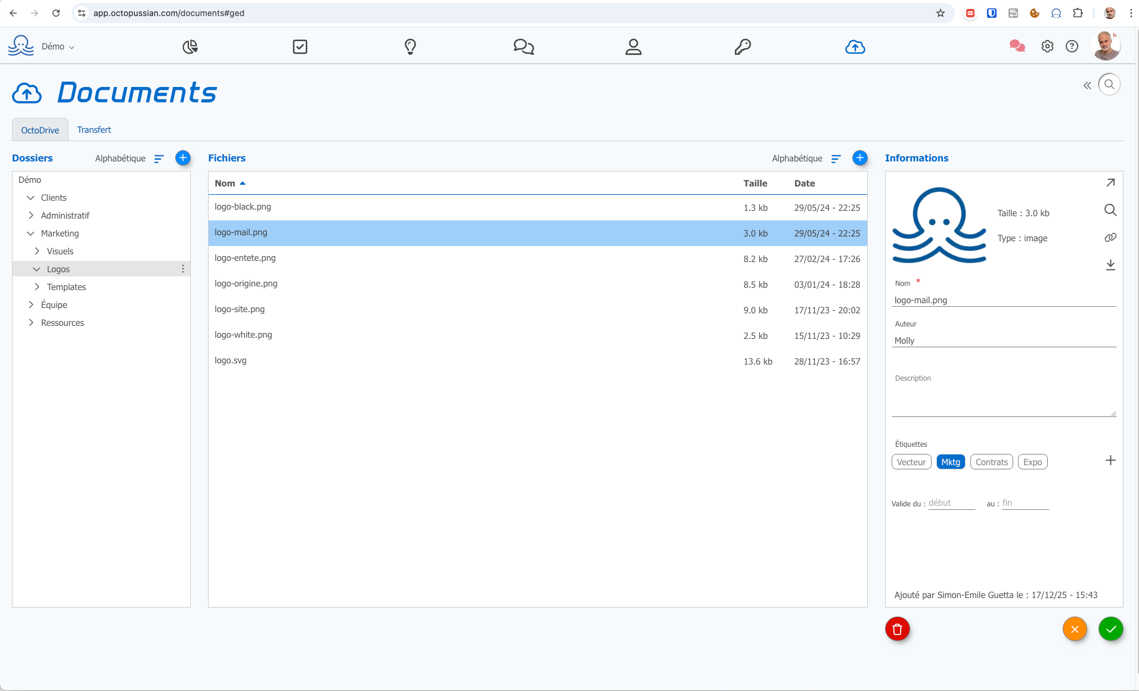Toggle the Vecteur tag
The height and width of the screenshot is (691, 1139).
tap(911, 462)
